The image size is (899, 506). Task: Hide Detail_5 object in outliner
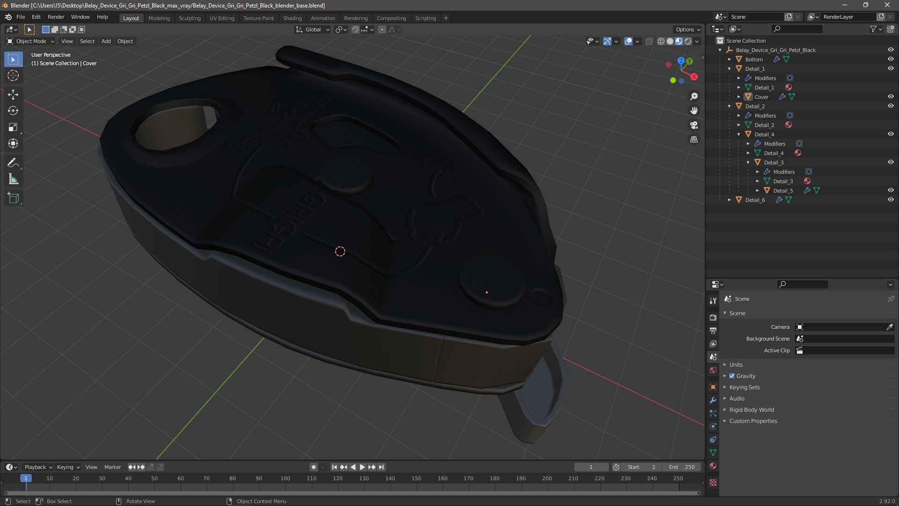pos(891,191)
